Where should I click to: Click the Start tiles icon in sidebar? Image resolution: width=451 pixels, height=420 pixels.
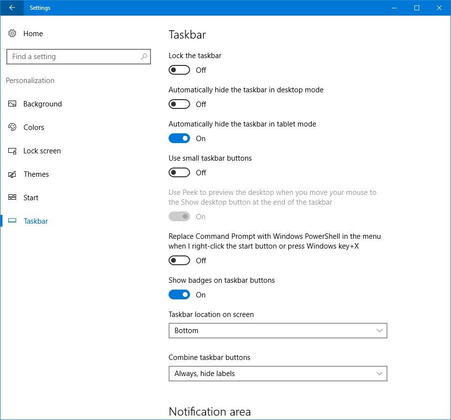(12, 197)
